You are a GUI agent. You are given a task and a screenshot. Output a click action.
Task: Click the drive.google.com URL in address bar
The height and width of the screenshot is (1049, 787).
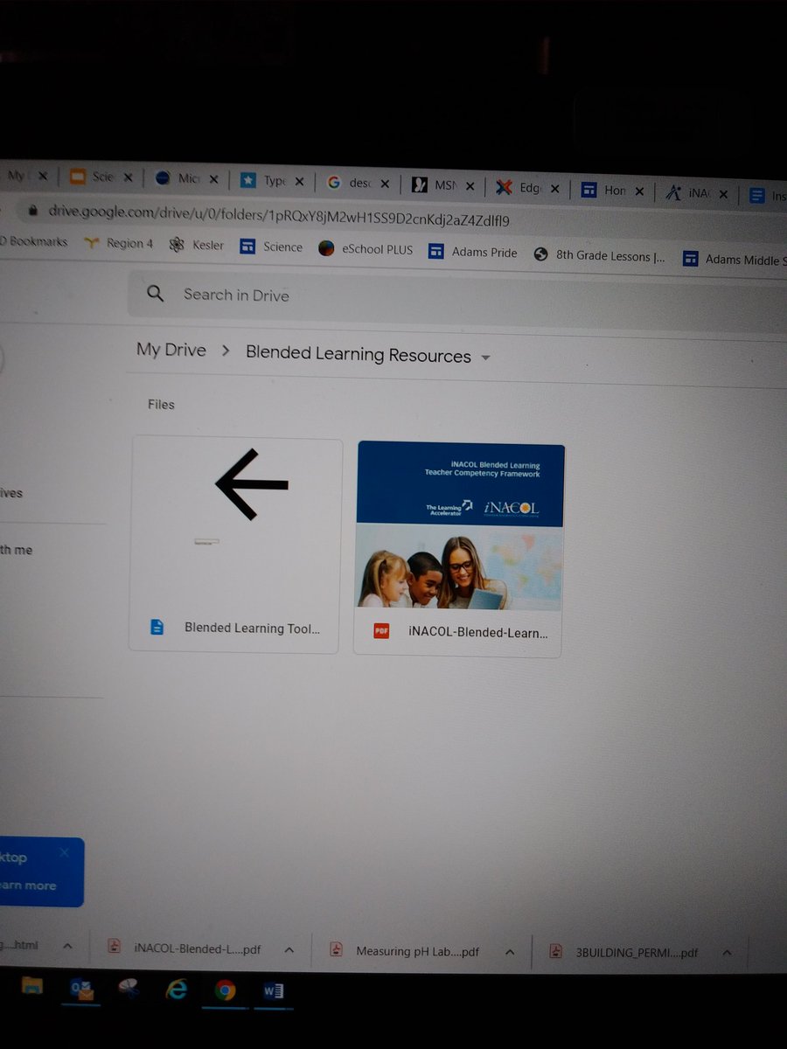coord(278,216)
